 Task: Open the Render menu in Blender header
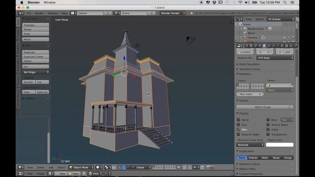(x=39, y=13)
